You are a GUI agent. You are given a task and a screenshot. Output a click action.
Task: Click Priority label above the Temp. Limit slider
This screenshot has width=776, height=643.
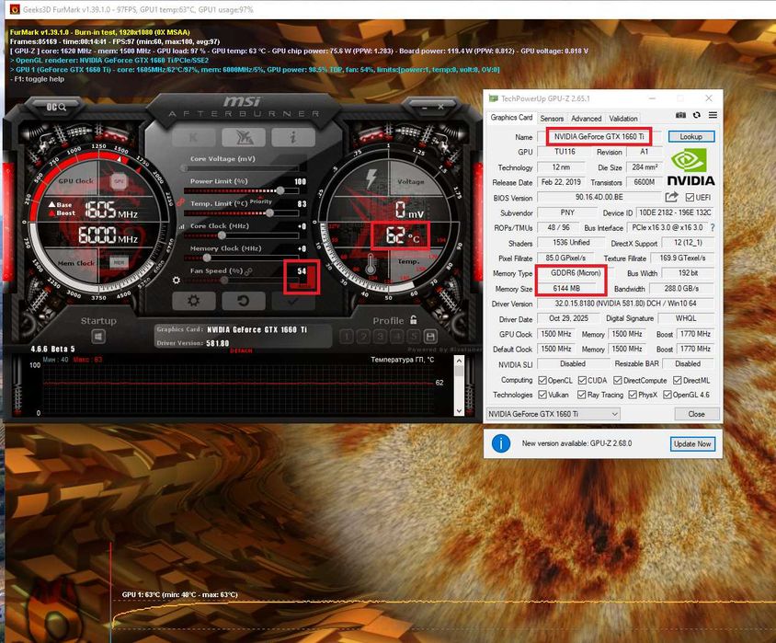(261, 201)
